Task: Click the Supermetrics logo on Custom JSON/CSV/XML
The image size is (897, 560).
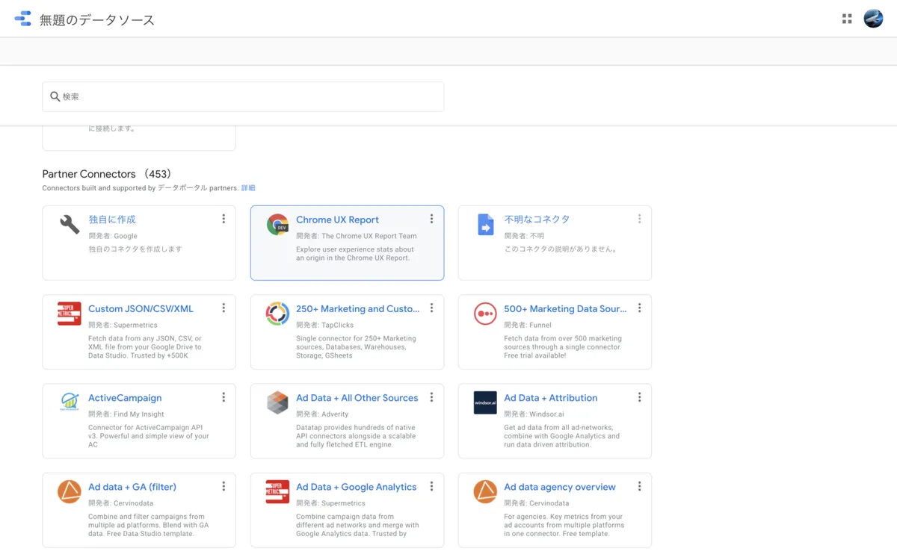Action: click(70, 314)
